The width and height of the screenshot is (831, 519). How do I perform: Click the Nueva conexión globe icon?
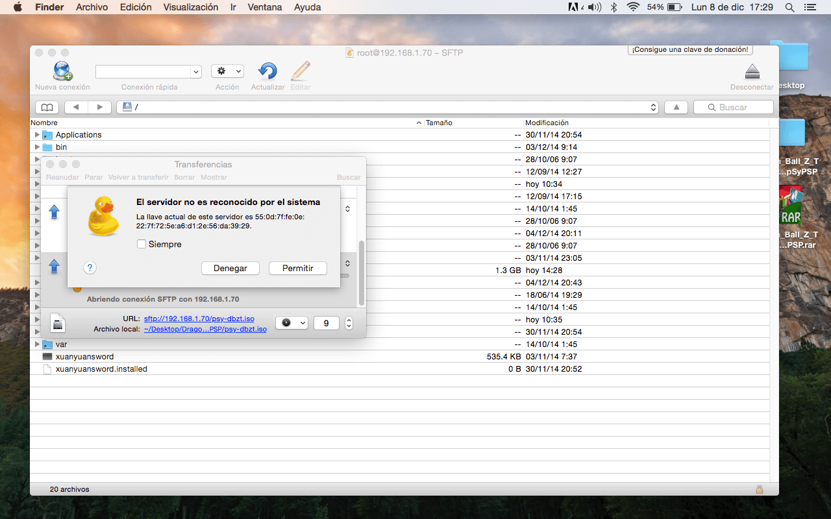(62, 71)
